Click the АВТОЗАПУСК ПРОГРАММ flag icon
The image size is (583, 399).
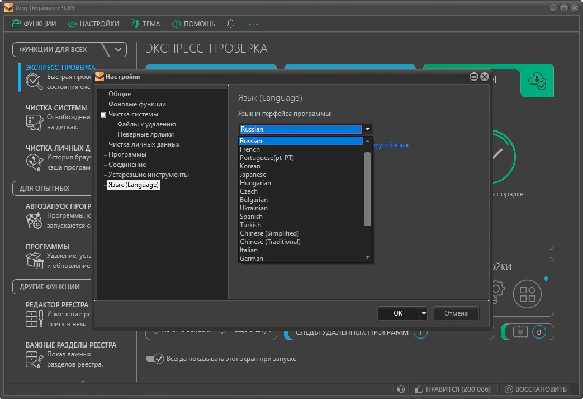point(35,220)
